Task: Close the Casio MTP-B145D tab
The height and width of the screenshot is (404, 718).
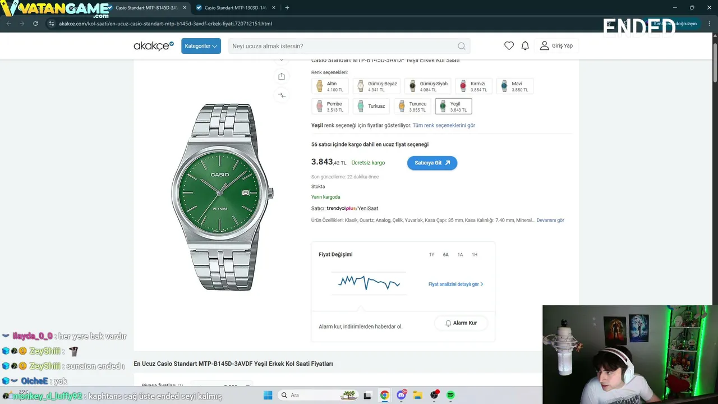Action: [184, 8]
